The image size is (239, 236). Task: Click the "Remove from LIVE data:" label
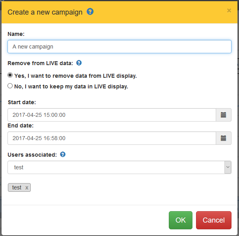click(x=40, y=63)
